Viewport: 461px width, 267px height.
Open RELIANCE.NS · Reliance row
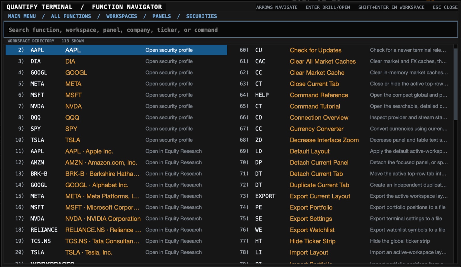coord(116,230)
